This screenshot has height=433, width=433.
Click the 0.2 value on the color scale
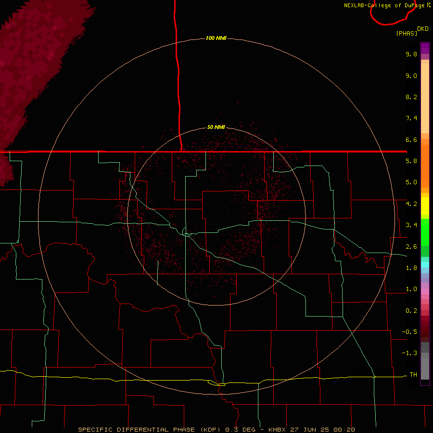(411, 311)
